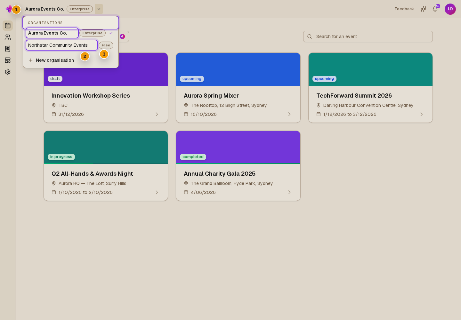Open the Billing dollar sidebar icon
This screenshot has width=461, height=320.
8,49
